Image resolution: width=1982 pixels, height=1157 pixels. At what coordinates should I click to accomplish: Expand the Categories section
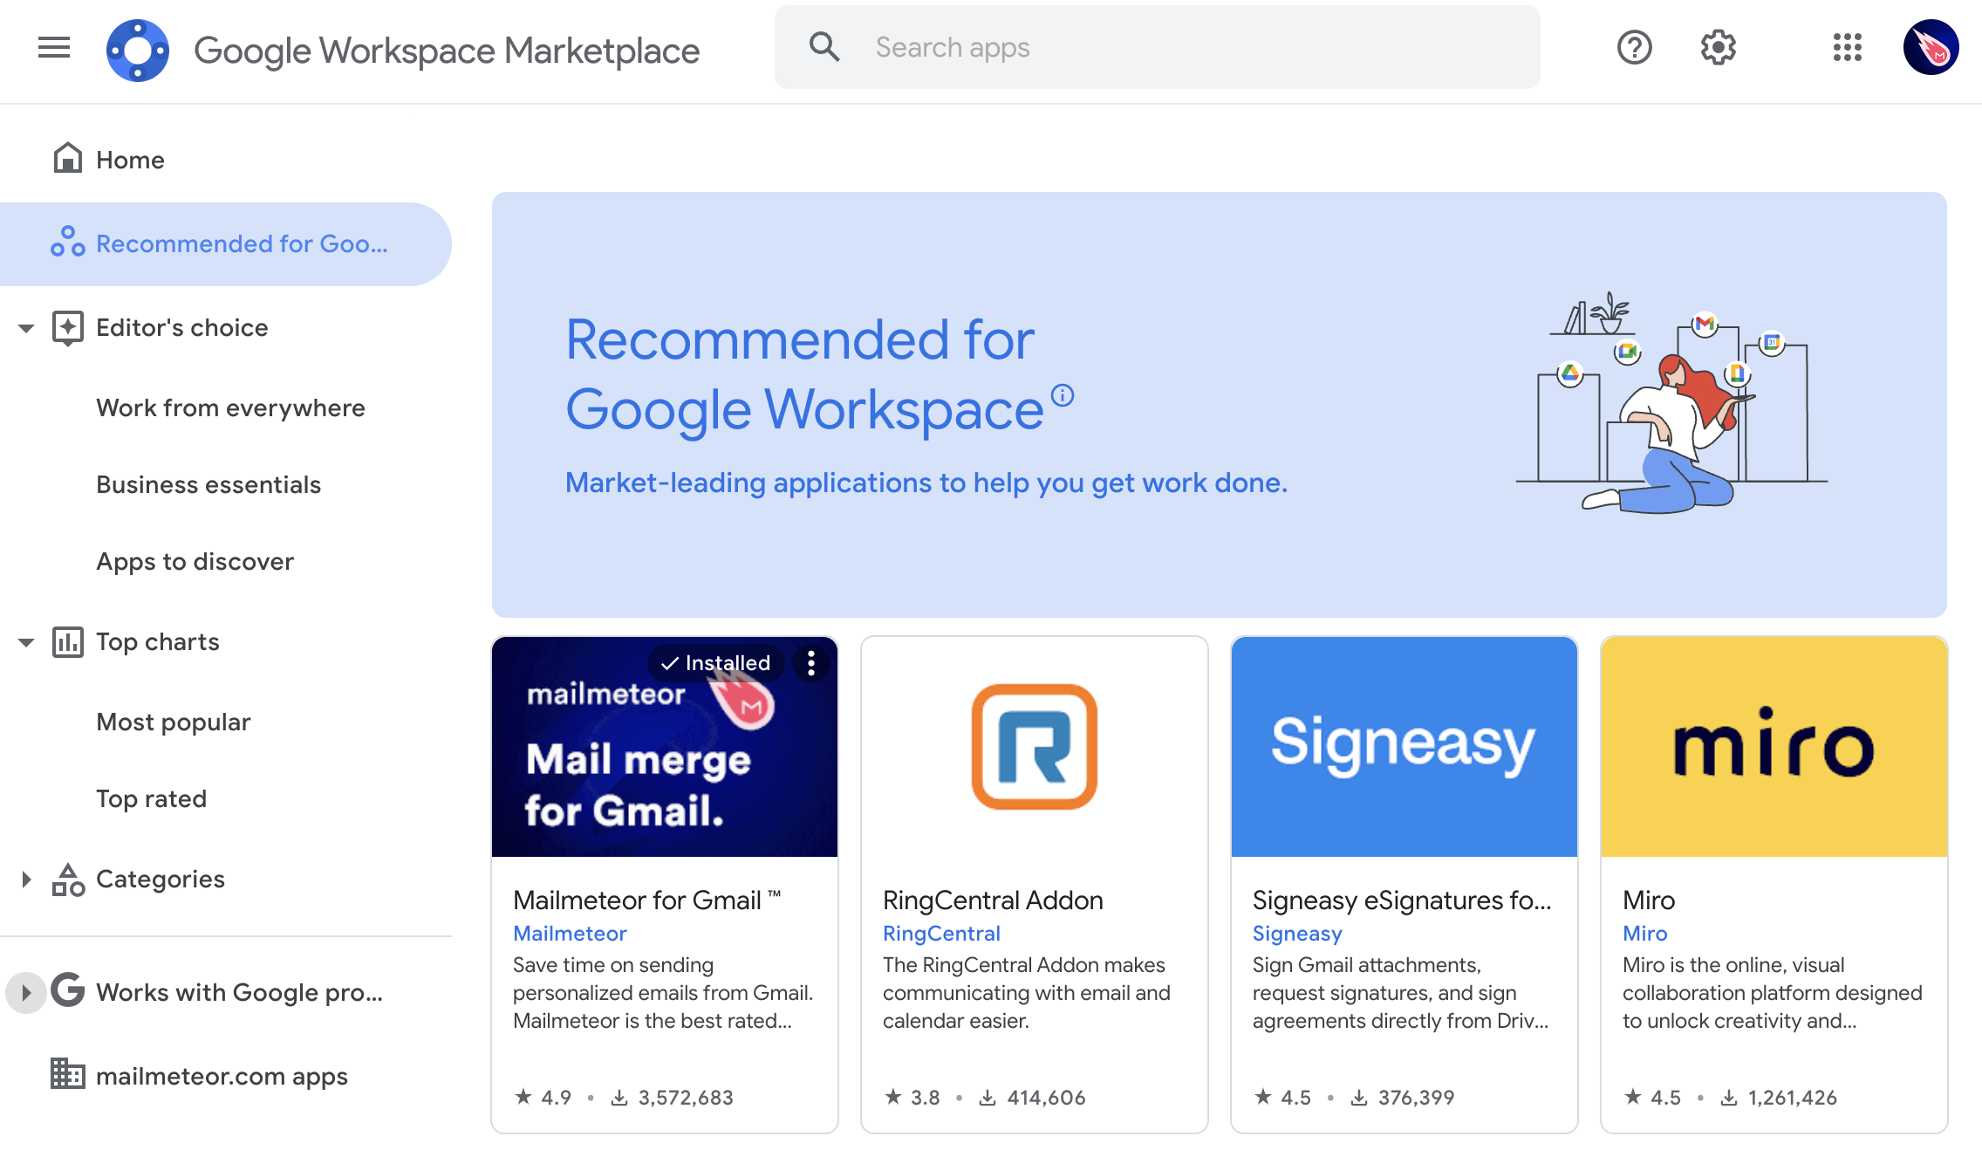(26, 879)
